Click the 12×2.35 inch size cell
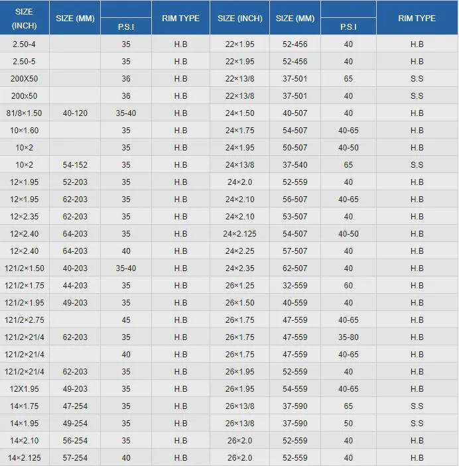459x466 pixels. (x=25, y=217)
